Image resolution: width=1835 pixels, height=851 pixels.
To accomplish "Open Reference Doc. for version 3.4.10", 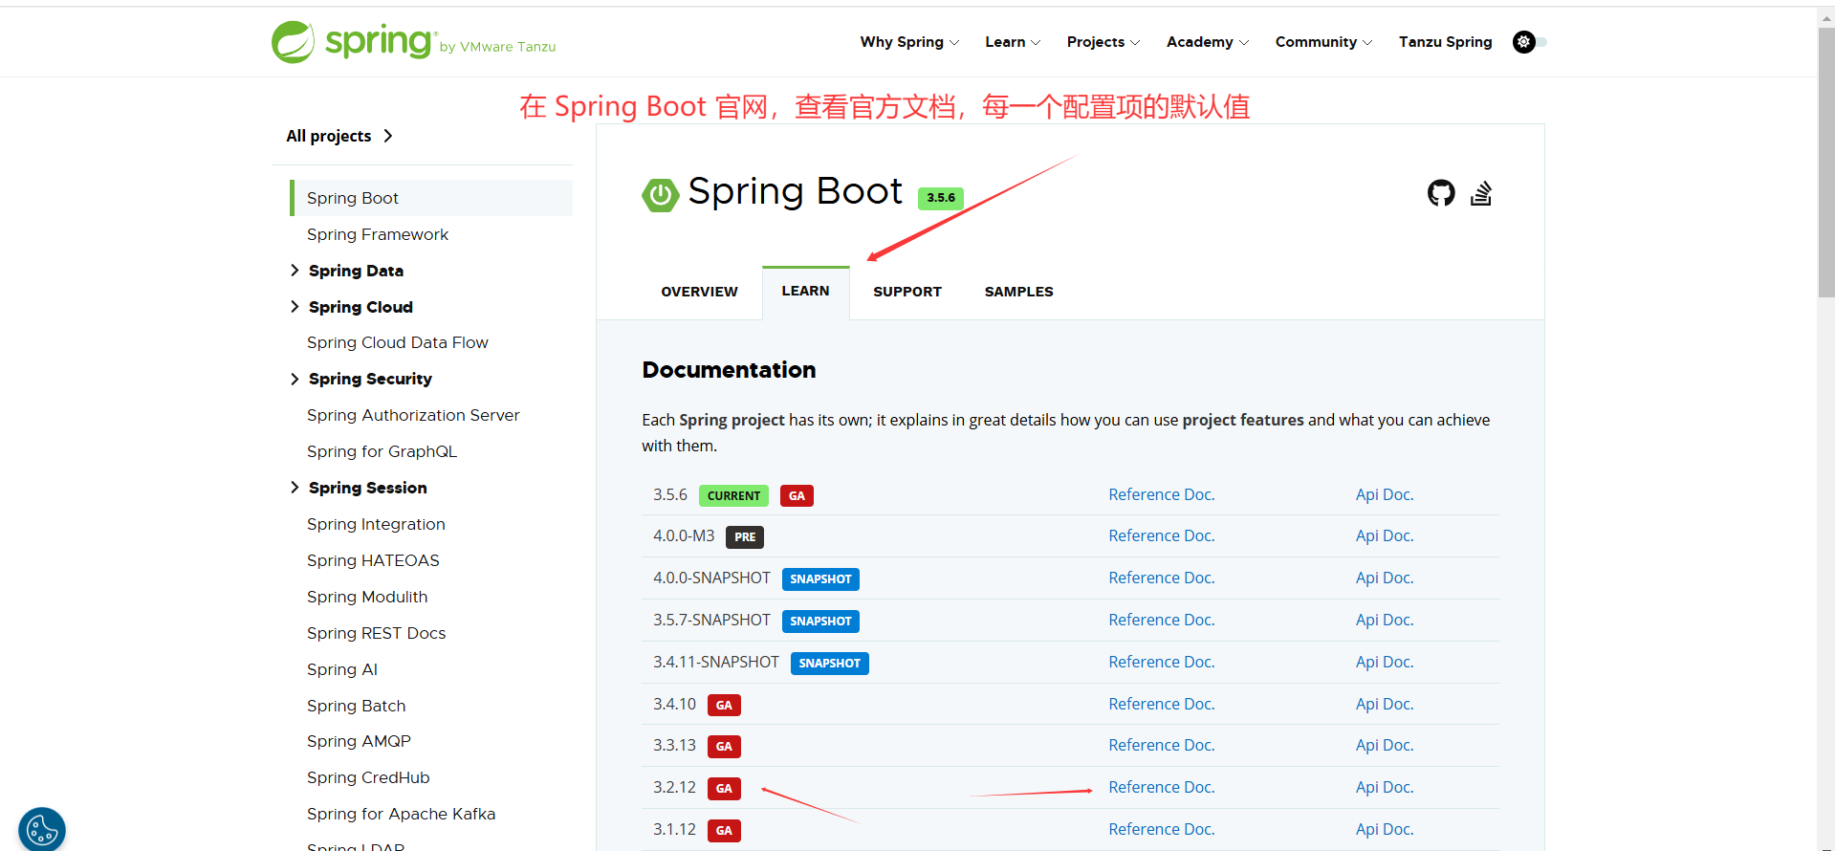I will [1161, 704].
